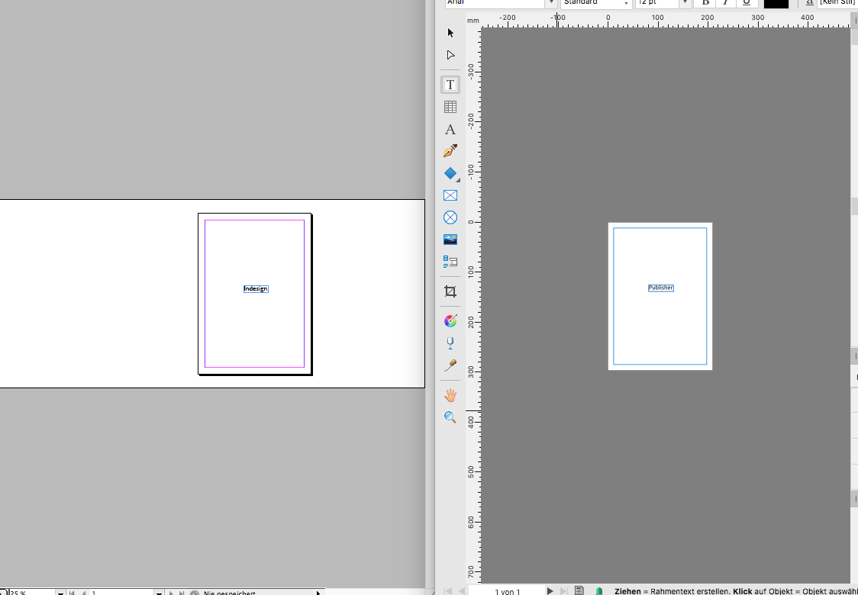858x595 pixels.
Task: Open the Kein Stil character style dropdown
Action: pyautogui.click(x=837, y=3)
